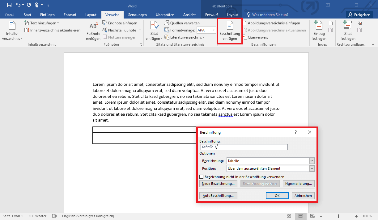Viewport: 378px width, 220px height.
Task: Open Quellen verwalten
Action: pyautogui.click(x=182, y=23)
